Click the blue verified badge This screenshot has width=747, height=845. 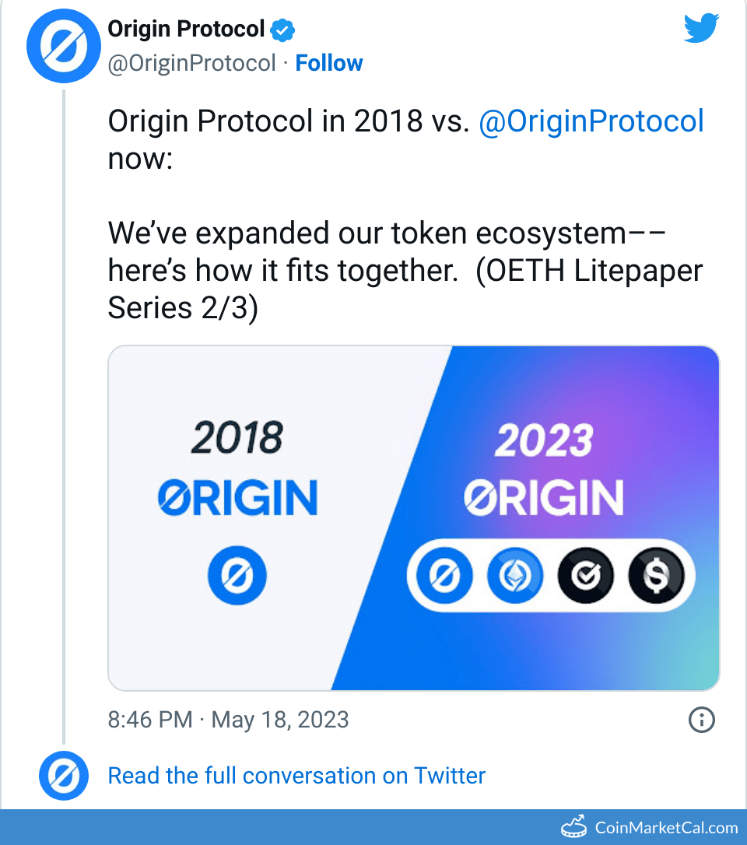click(x=282, y=30)
